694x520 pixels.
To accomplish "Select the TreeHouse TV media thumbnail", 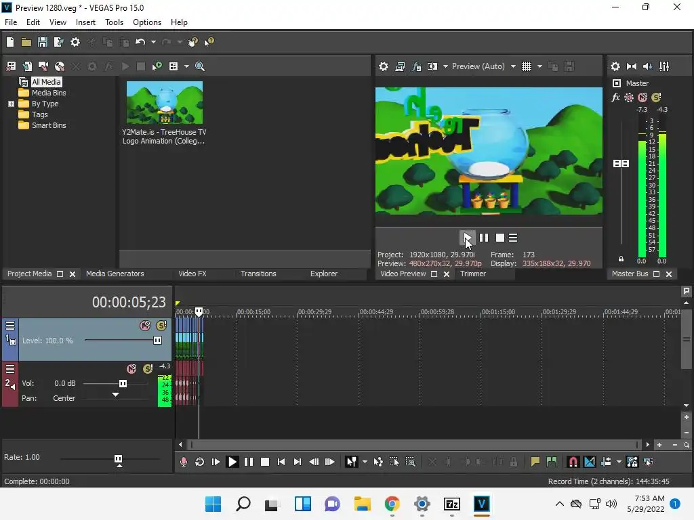I will point(165,103).
